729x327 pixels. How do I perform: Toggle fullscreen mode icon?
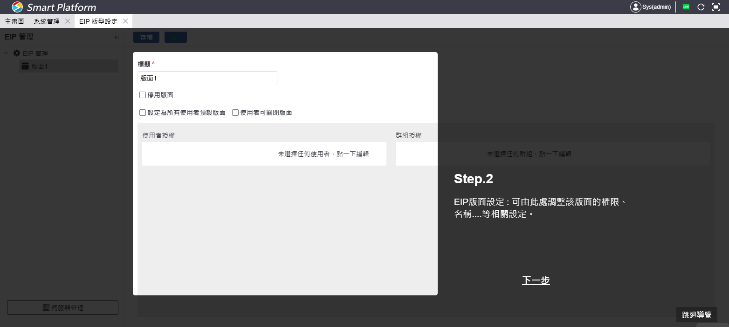[716, 7]
